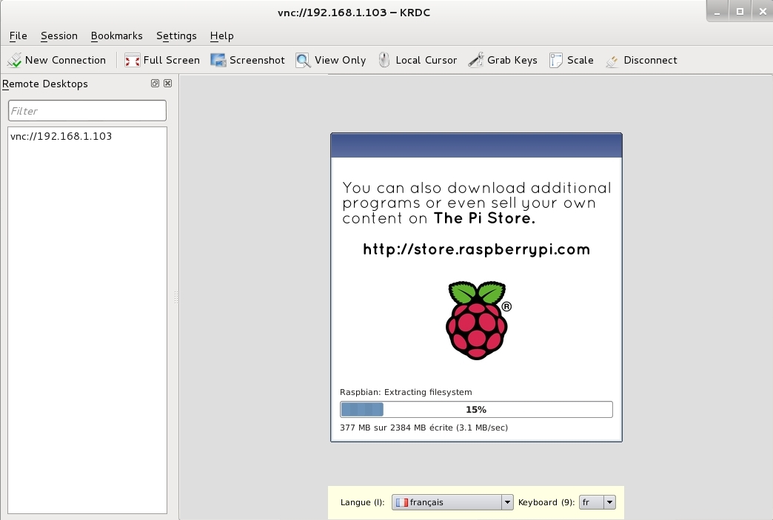Open the File menu

pyautogui.click(x=19, y=36)
